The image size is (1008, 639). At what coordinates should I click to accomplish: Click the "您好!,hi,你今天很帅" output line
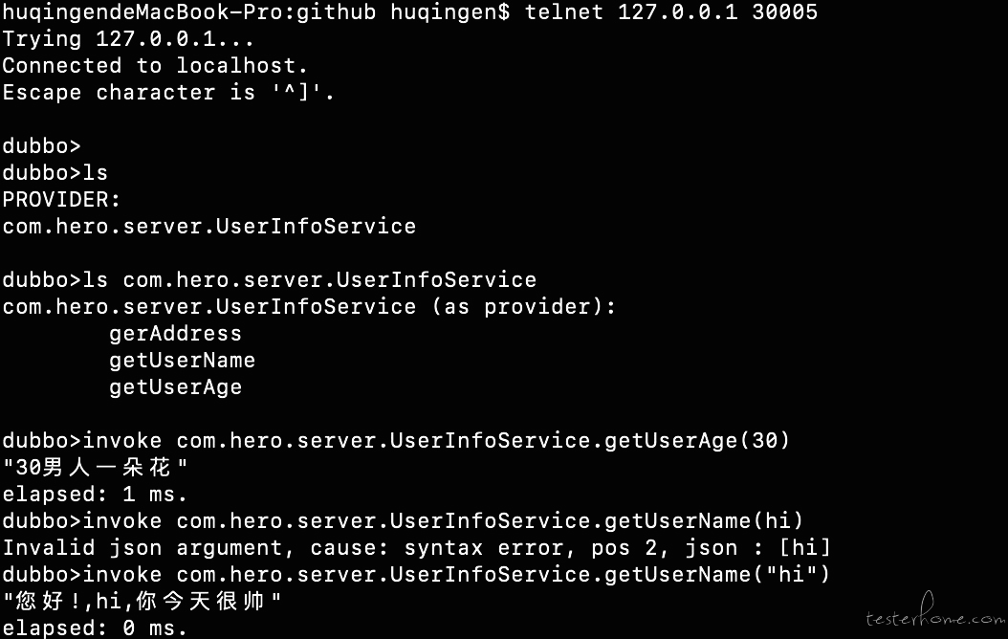click(142, 601)
